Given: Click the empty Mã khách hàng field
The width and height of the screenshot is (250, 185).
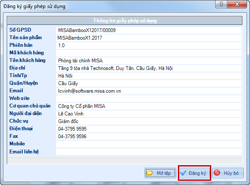Looking at the screenshot, I should point(149,53).
